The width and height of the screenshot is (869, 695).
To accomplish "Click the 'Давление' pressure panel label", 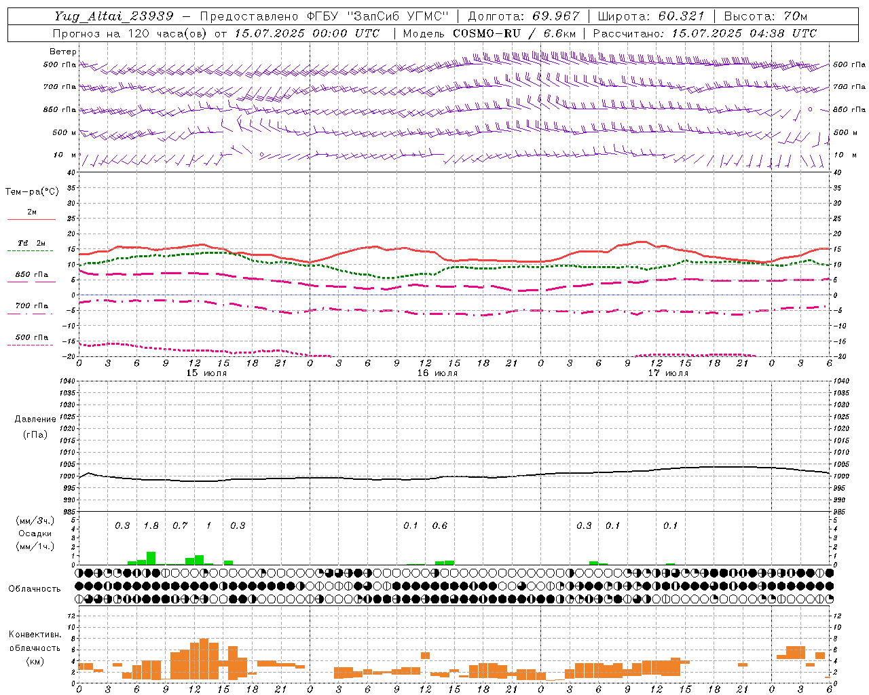I will pos(35,419).
